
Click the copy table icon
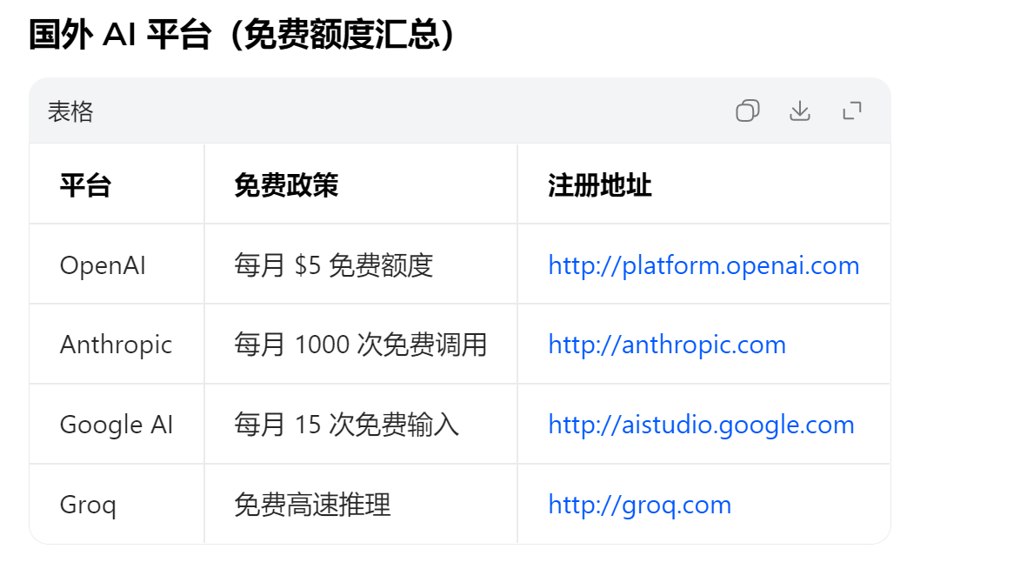tap(746, 111)
